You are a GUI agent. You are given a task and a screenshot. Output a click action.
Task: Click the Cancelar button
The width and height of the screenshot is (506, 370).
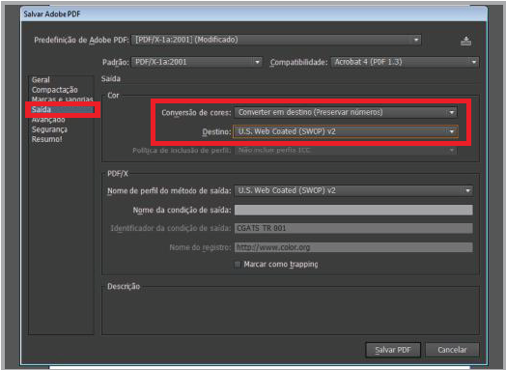(452, 350)
